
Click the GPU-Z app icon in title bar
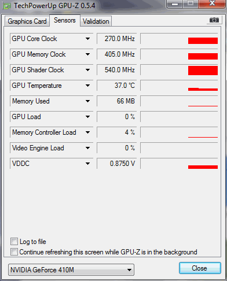click(7, 6)
